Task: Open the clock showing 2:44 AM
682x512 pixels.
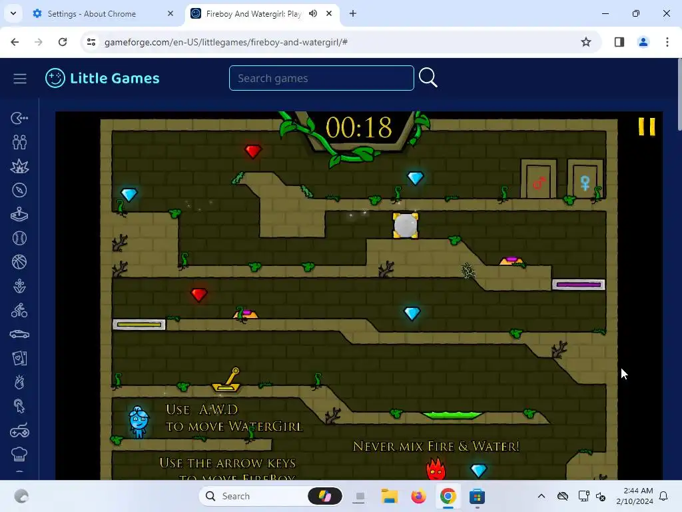Action: point(635,496)
